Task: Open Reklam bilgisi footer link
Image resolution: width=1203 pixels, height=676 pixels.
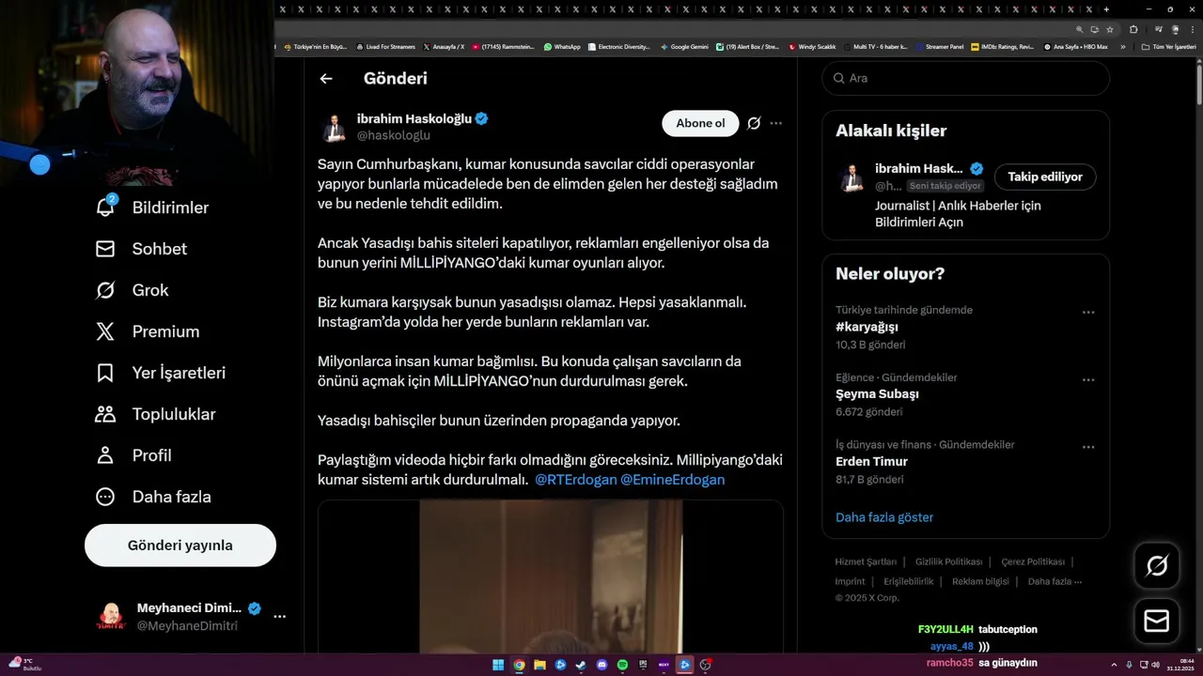Action: click(x=980, y=581)
